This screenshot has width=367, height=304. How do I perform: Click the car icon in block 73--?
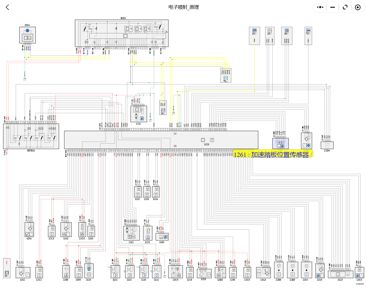click(x=309, y=31)
